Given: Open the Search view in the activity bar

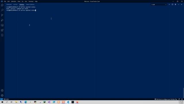Looking at the screenshot, I should [x=2, y=10].
